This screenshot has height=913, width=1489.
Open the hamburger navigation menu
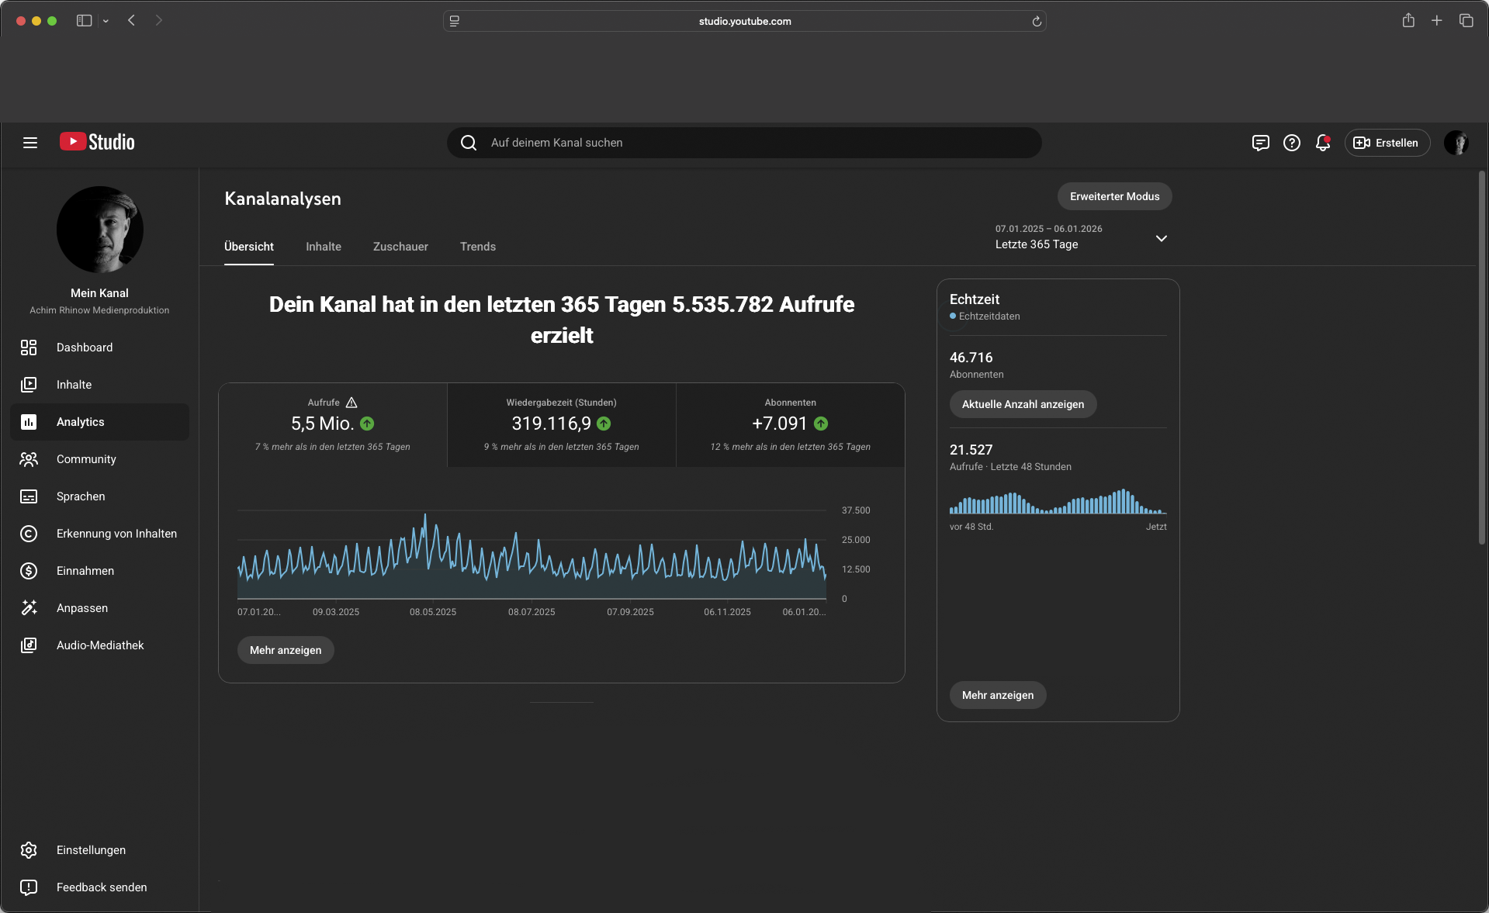(30, 143)
